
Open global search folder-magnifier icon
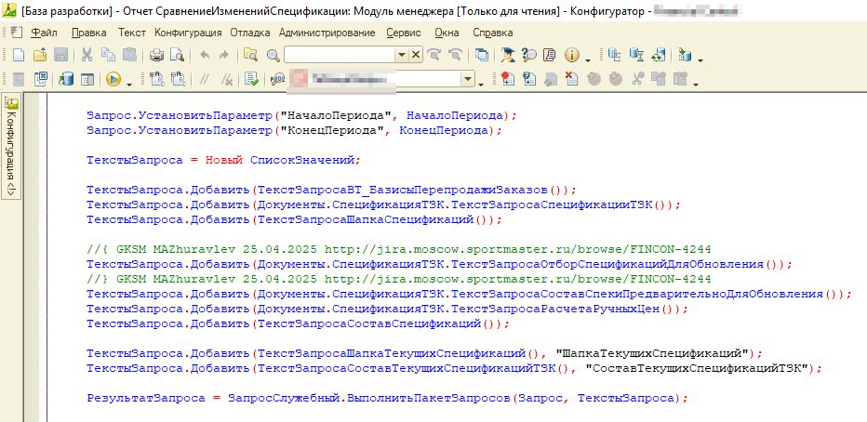[251, 55]
